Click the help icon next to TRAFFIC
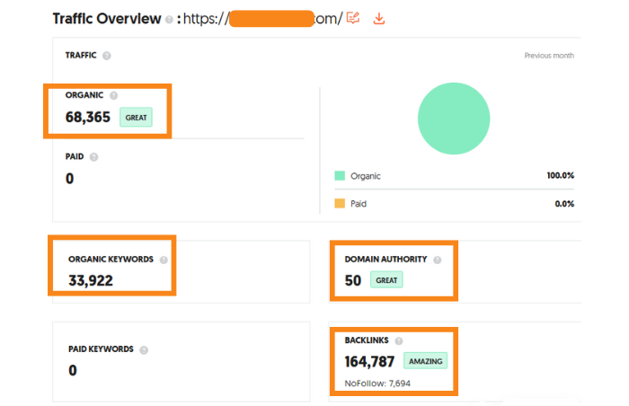This screenshot has height=406, width=629. [x=107, y=56]
